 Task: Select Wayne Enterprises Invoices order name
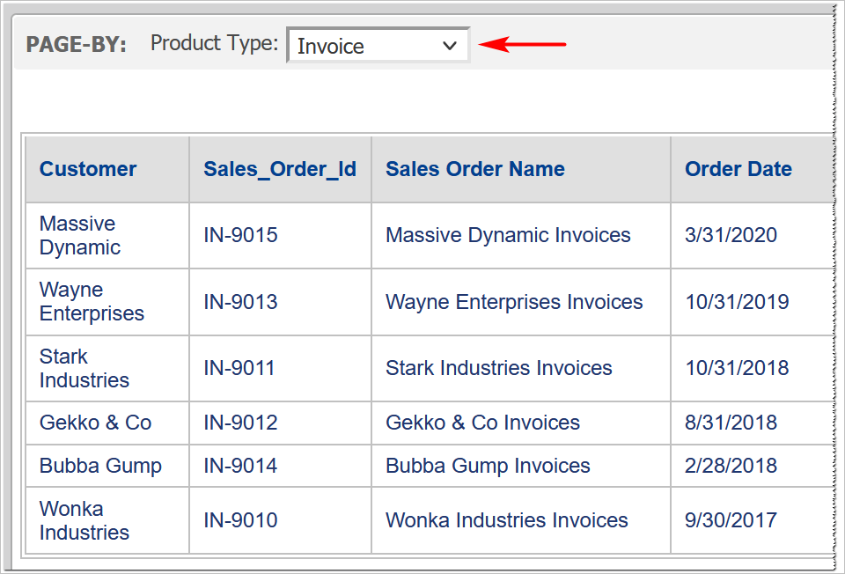[x=514, y=302]
